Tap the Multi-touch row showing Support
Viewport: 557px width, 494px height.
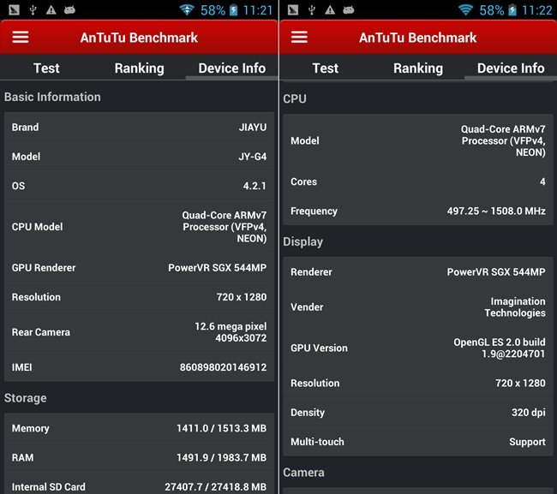coord(418,442)
